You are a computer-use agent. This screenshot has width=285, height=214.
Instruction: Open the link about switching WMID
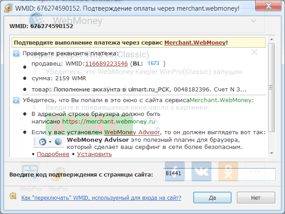pos(101,197)
